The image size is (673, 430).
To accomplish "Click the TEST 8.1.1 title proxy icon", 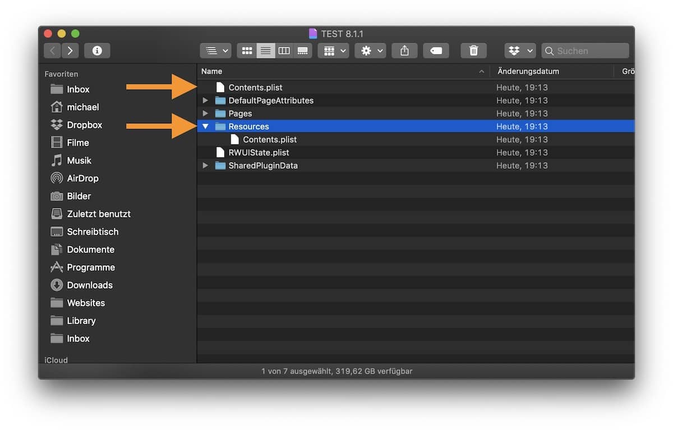I will (x=313, y=34).
